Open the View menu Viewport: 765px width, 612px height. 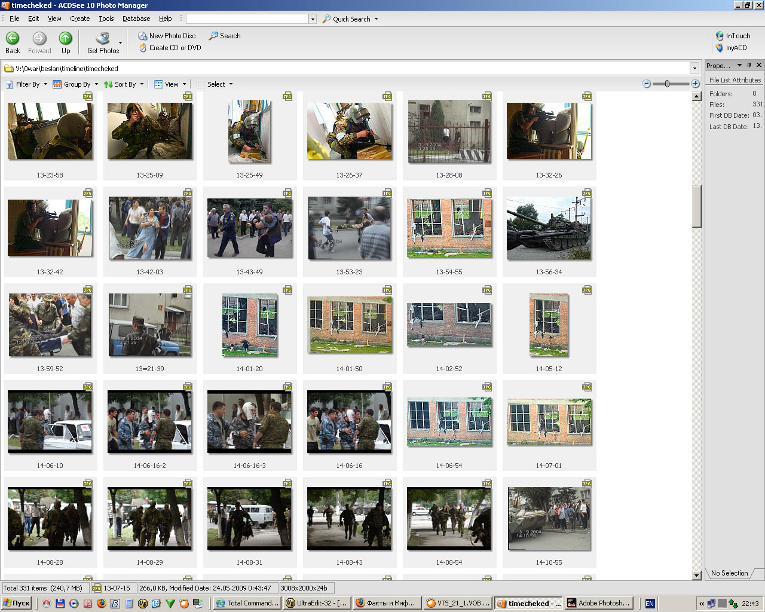coord(54,19)
